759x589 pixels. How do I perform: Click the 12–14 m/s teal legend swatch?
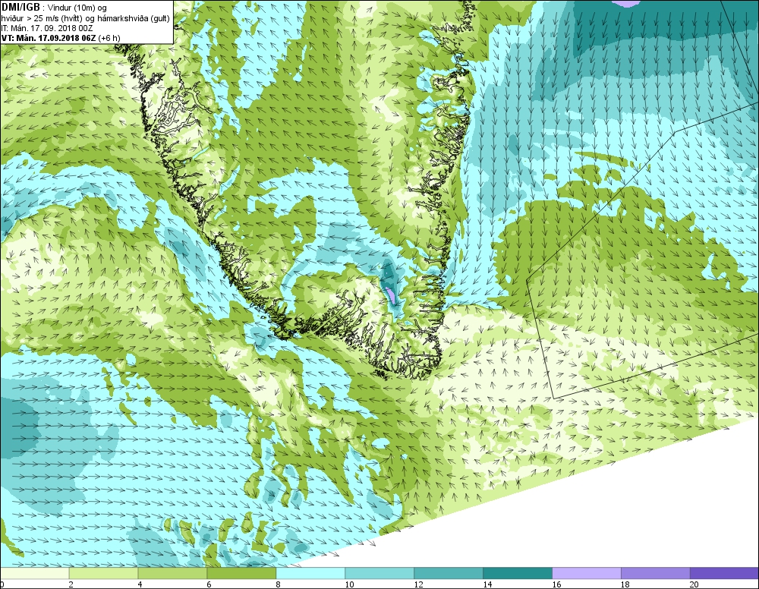click(449, 573)
